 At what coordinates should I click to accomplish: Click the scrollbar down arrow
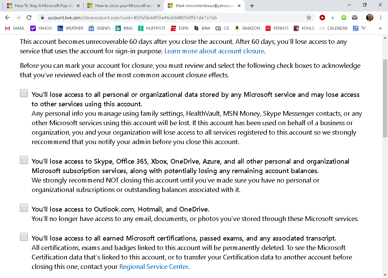coord(385,275)
